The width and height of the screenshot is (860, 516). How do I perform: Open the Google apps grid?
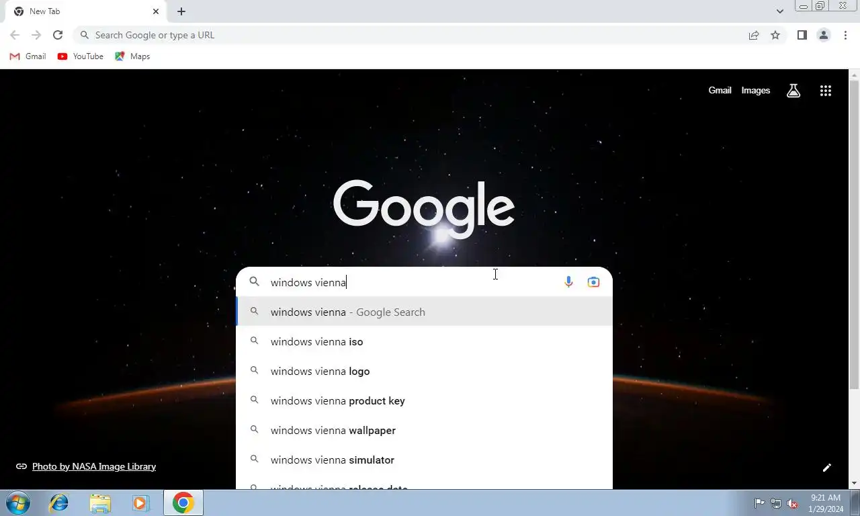[826, 91]
